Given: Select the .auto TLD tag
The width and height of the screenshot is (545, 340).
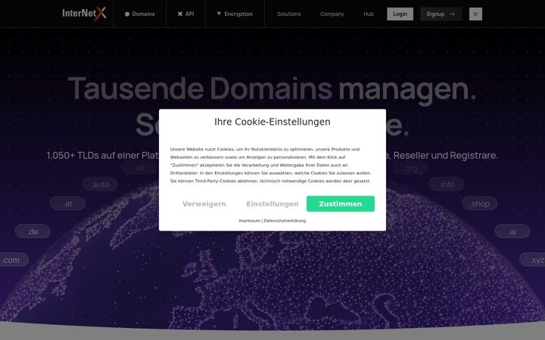Looking at the screenshot, I should pos(100,184).
